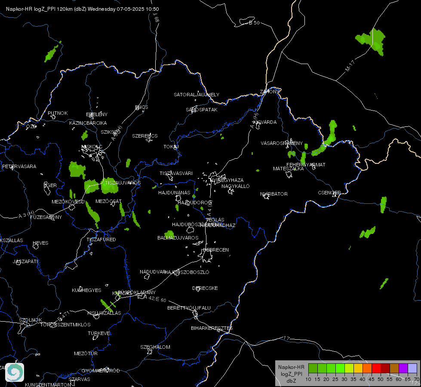Select the 65–70 dBZ lavender legend swatch

coord(412,369)
